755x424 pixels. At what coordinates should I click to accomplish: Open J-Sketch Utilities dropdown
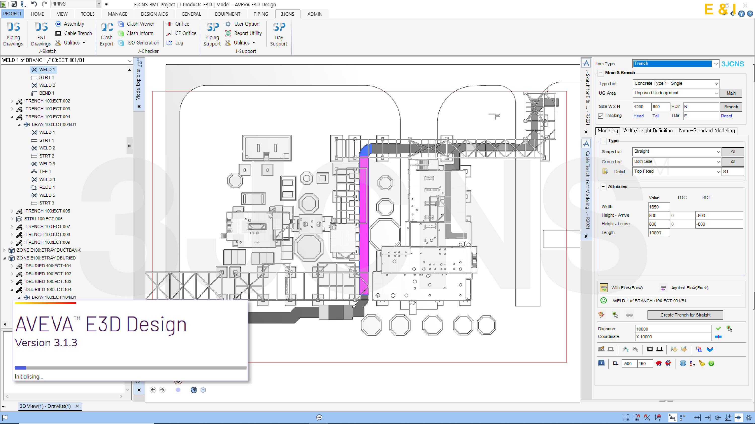click(x=71, y=42)
